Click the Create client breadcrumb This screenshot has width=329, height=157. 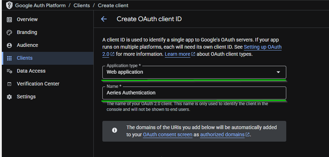click(113, 6)
